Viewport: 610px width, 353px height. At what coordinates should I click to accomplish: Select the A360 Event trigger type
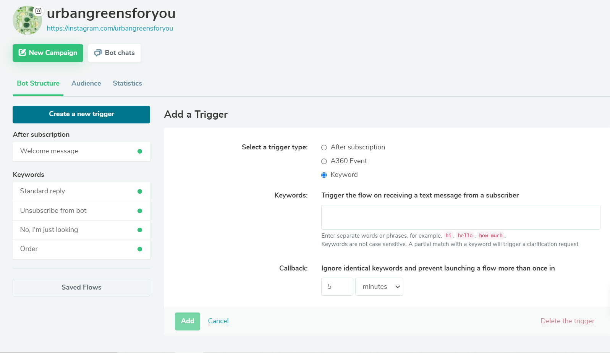pos(324,161)
